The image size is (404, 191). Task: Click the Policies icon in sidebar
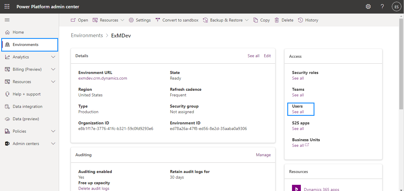point(7,131)
